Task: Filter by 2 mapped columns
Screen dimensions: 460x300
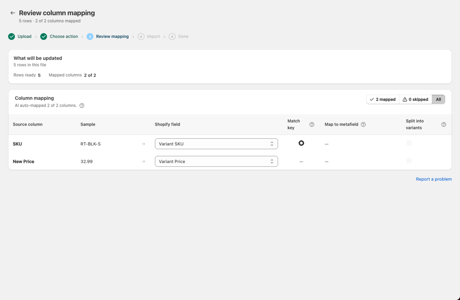Action: tap(383, 99)
